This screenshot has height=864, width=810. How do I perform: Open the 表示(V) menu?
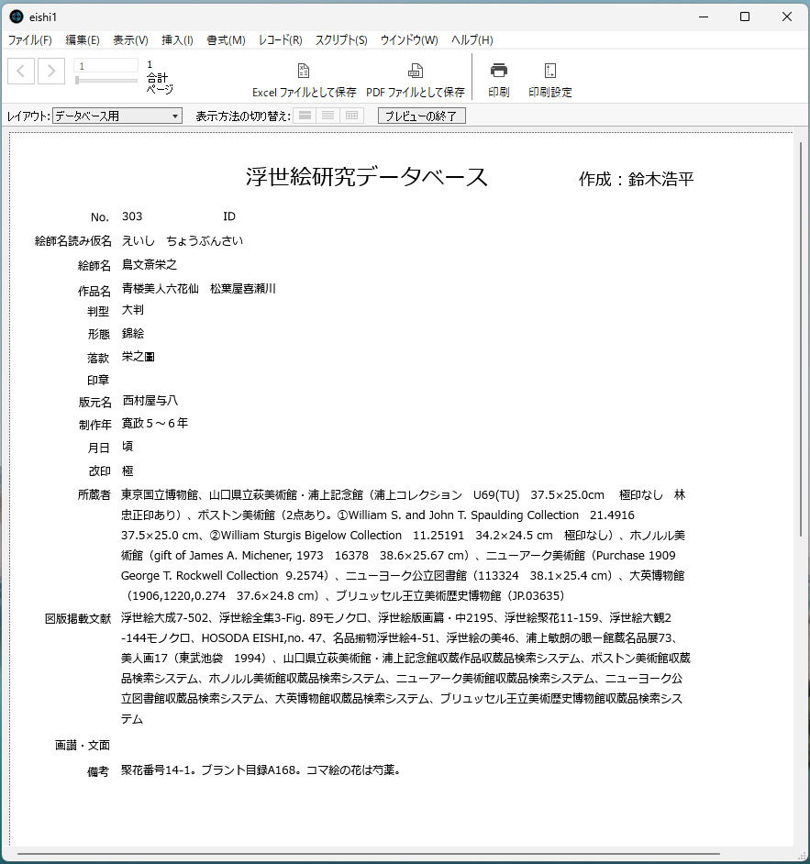(x=130, y=40)
